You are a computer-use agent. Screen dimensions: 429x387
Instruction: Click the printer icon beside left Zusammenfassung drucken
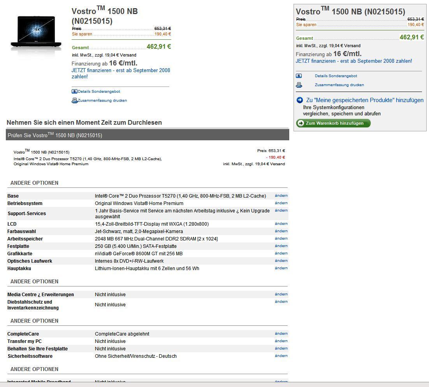(74, 101)
